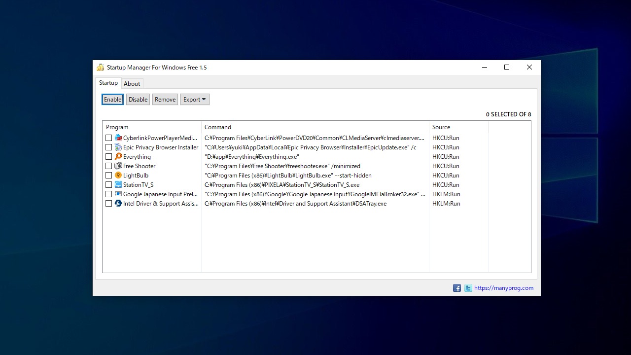This screenshot has width=631, height=355.
Task: Sort by the Source column header
Action: (x=458, y=127)
